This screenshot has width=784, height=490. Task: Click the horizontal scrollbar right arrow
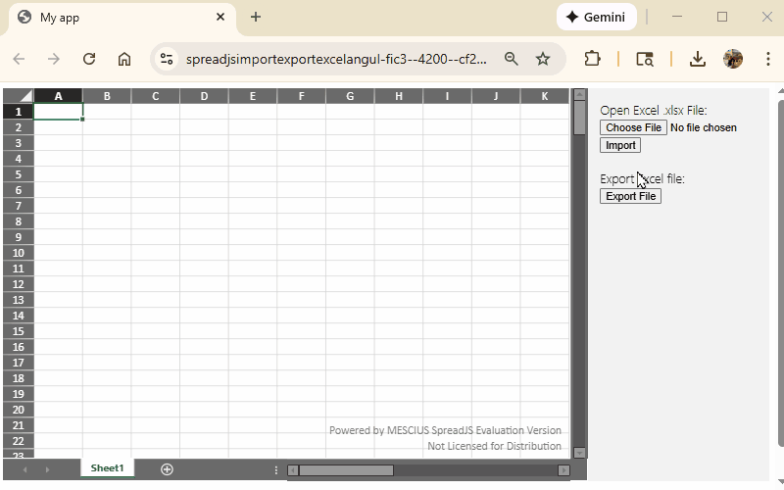click(563, 470)
